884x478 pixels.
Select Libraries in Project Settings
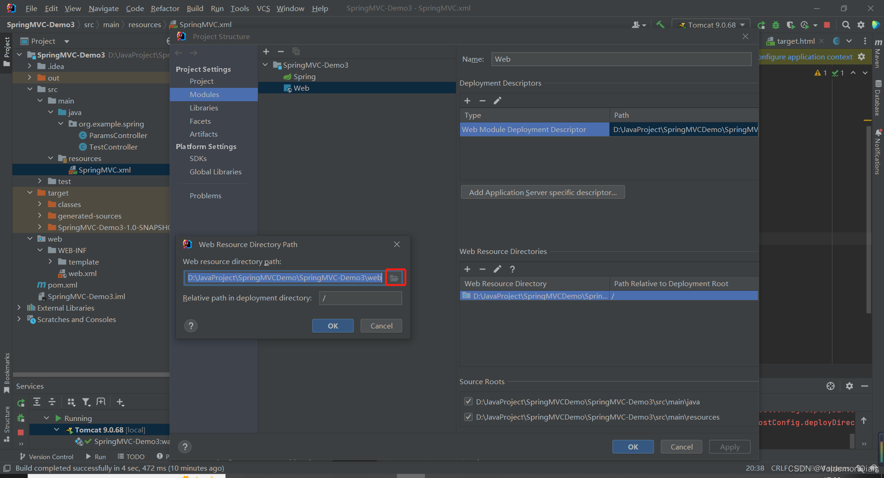[x=204, y=108]
